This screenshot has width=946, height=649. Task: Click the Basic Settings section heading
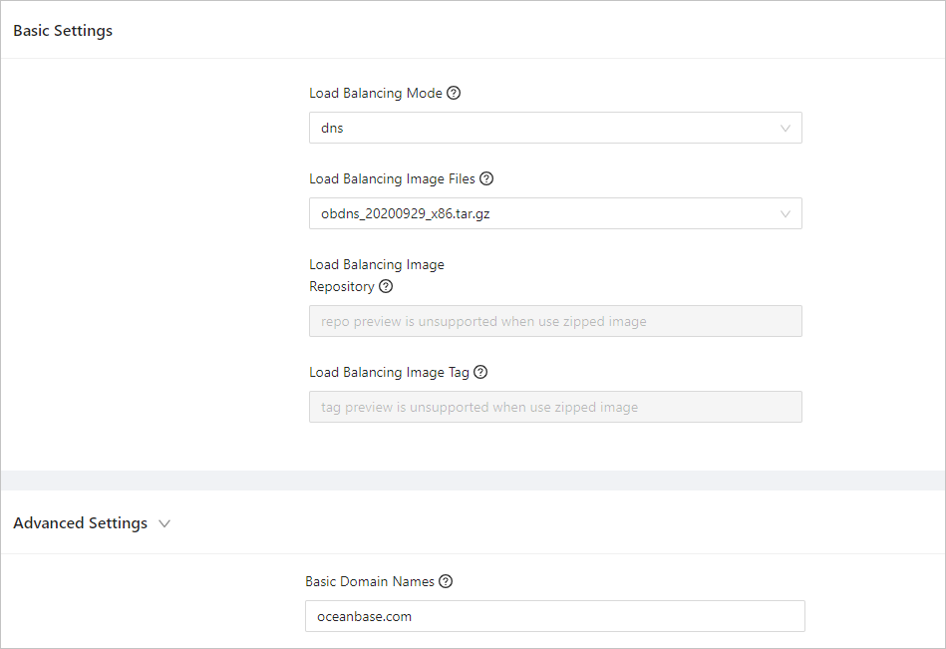pos(63,31)
